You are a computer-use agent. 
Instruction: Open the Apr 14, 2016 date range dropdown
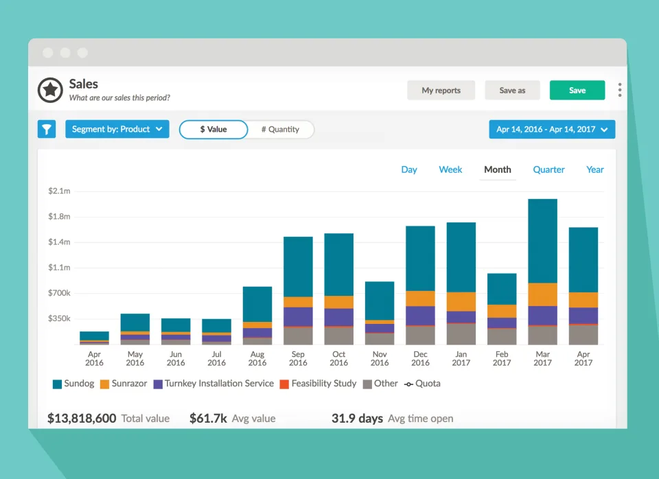coord(552,130)
